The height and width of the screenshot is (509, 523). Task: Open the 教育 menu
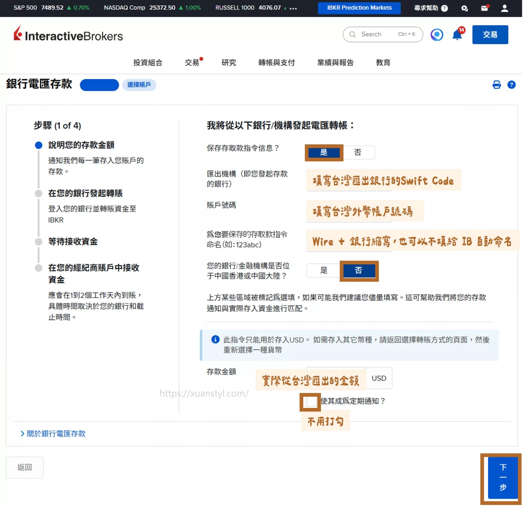383,63
